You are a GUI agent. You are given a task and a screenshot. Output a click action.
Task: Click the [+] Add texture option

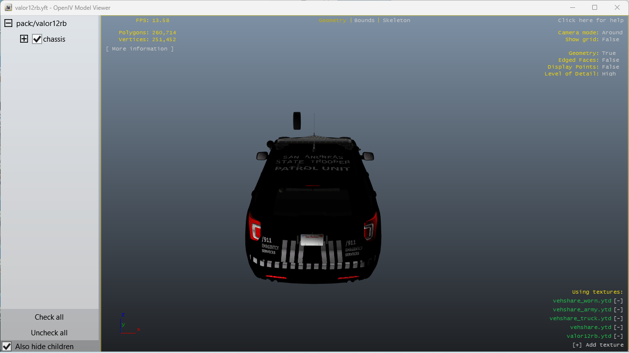coord(598,345)
